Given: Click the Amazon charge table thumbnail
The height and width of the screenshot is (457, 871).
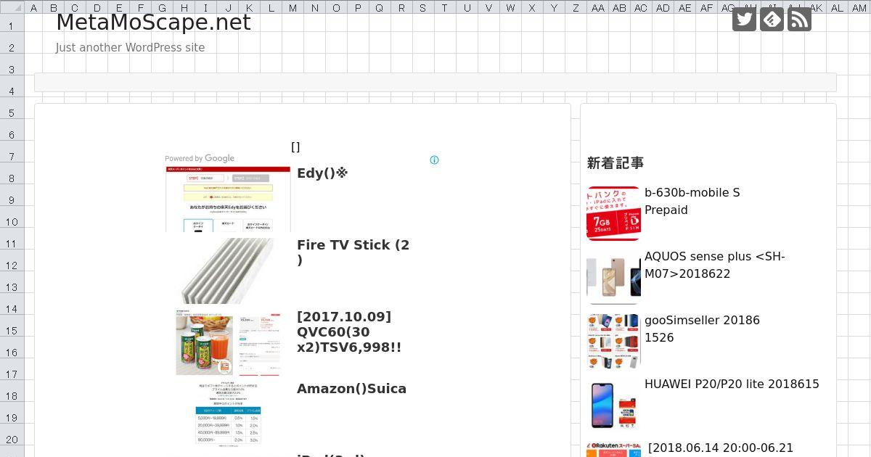Looking at the screenshot, I should [228, 414].
